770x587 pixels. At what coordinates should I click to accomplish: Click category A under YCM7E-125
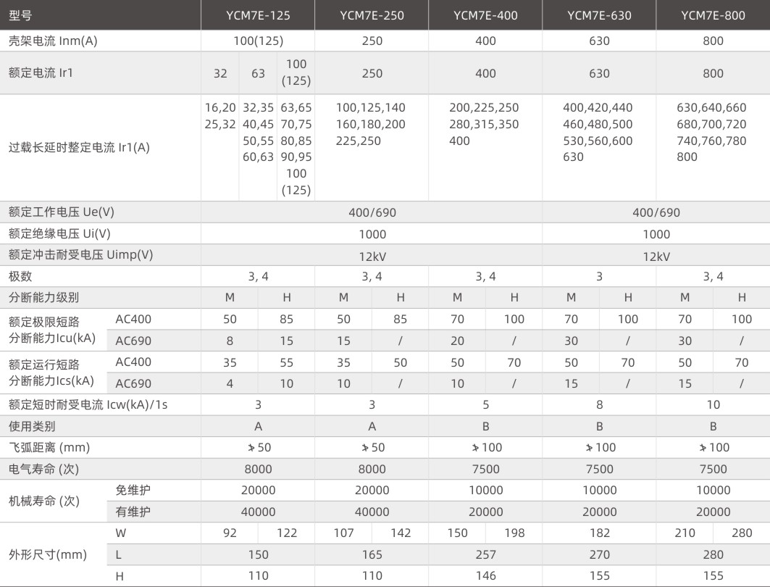coord(258,426)
